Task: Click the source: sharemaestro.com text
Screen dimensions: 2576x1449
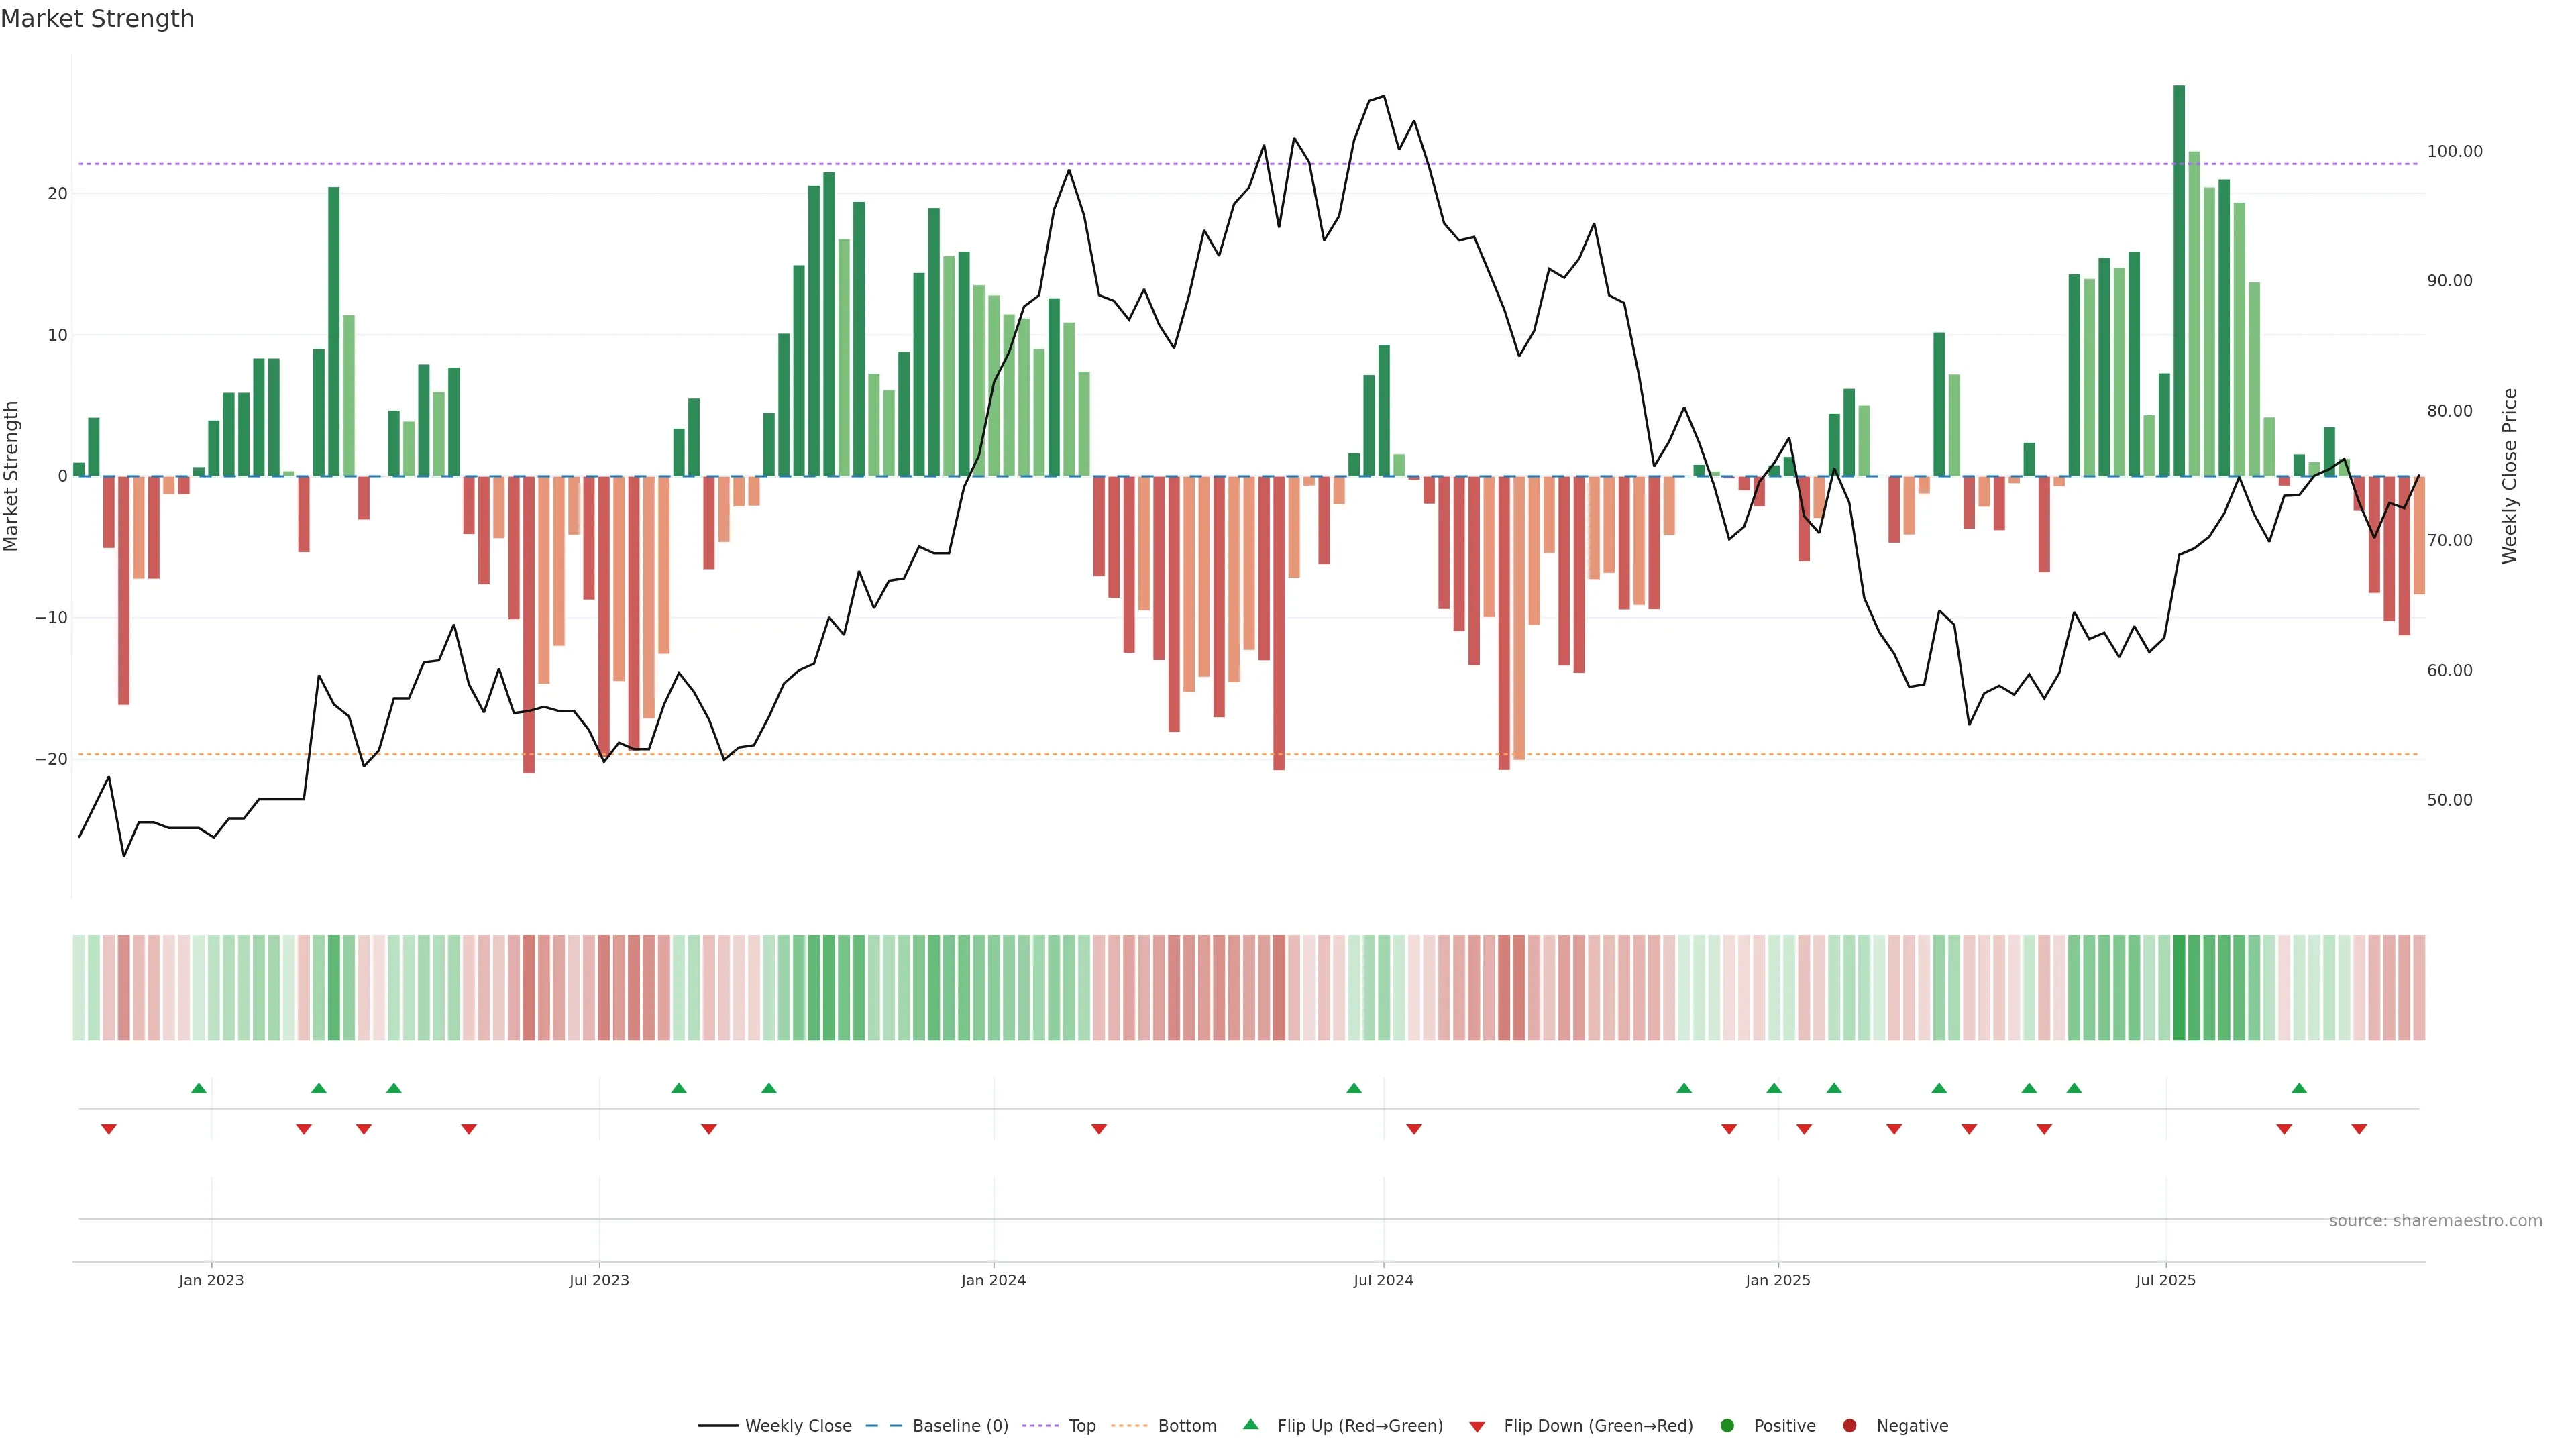Action: tap(2435, 1220)
